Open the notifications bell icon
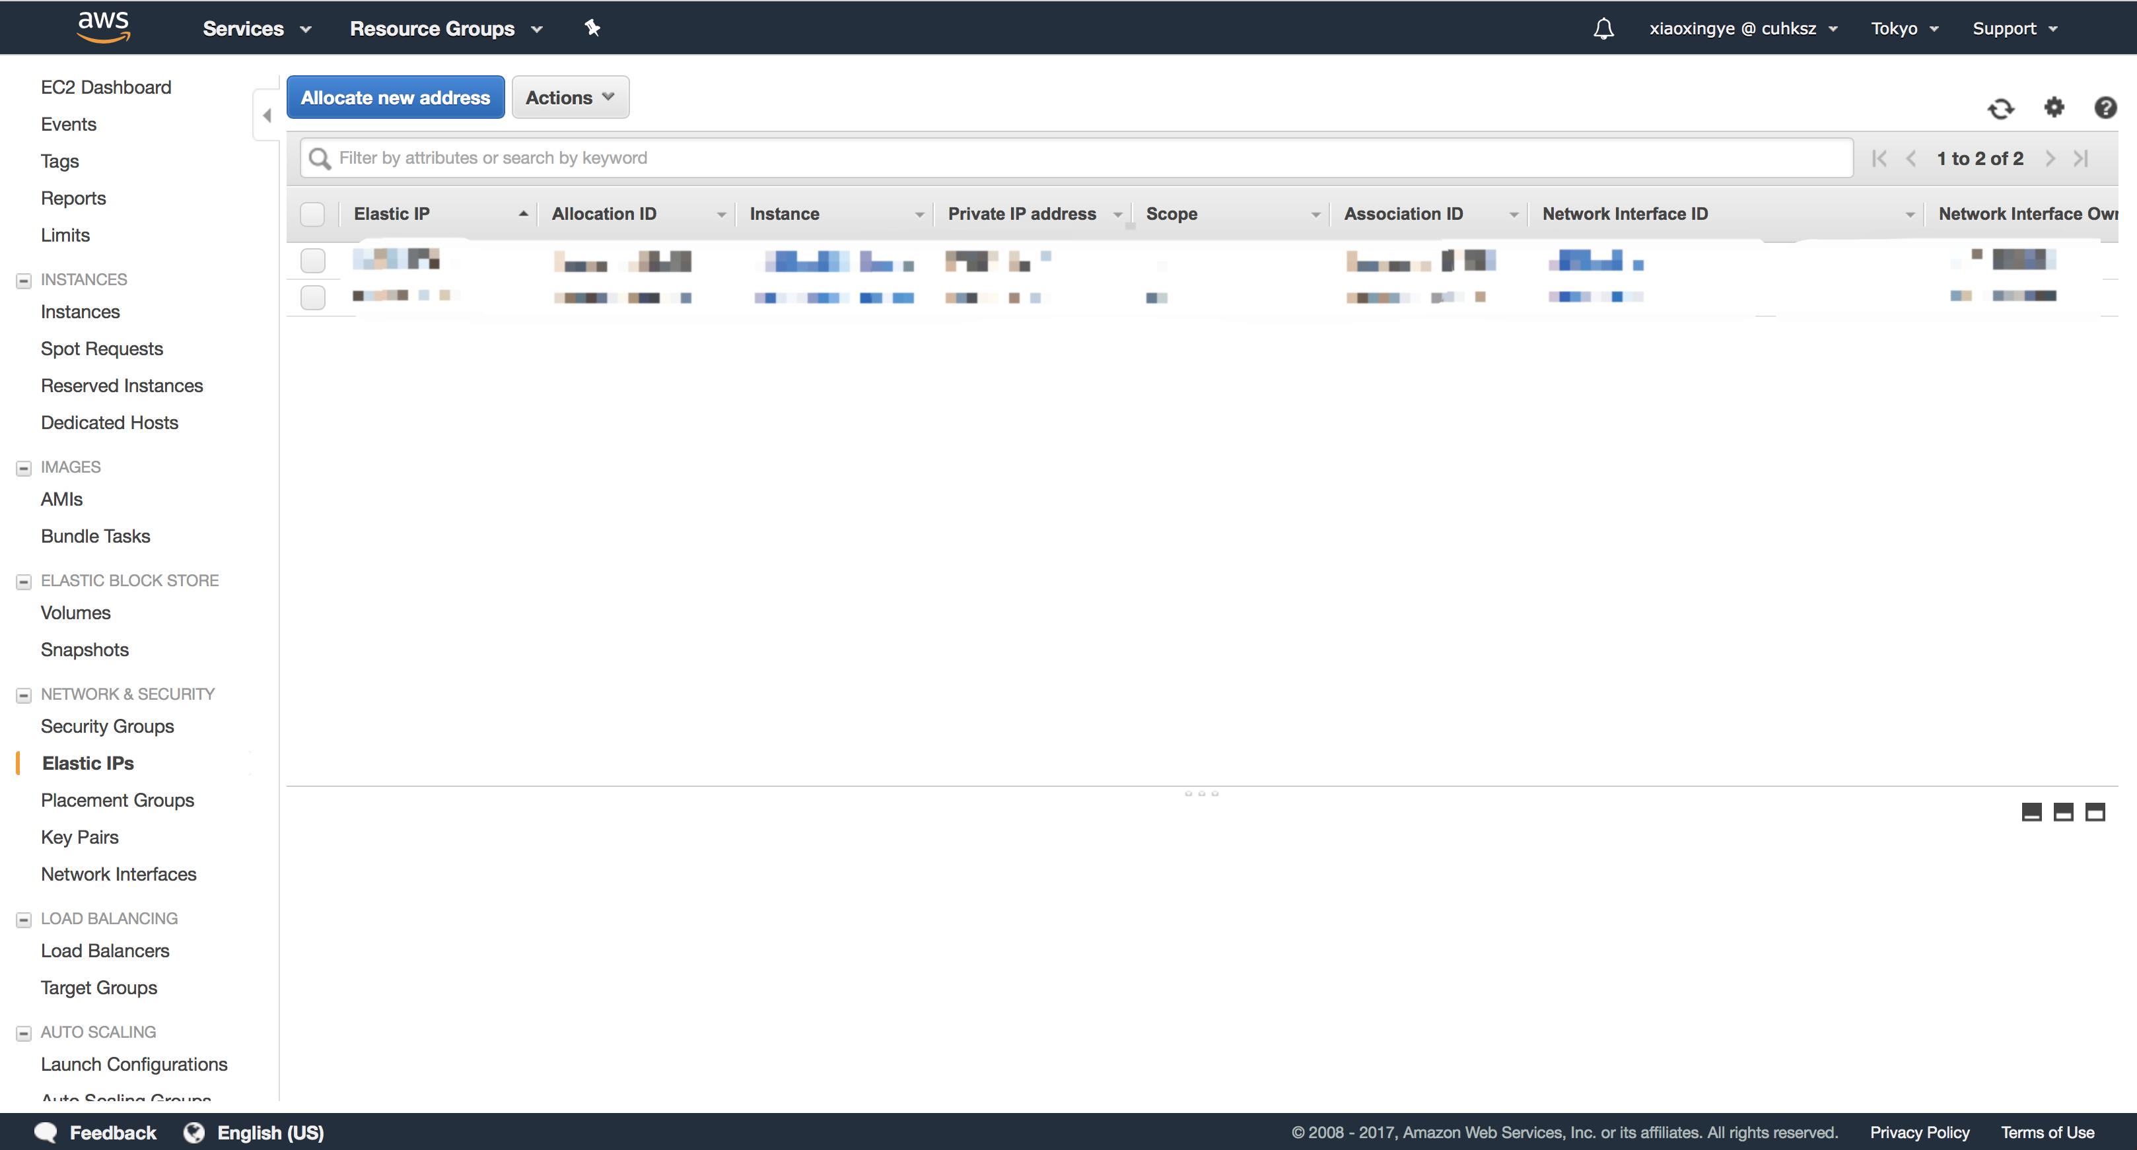Image resolution: width=2137 pixels, height=1150 pixels. tap(1603, 28)
